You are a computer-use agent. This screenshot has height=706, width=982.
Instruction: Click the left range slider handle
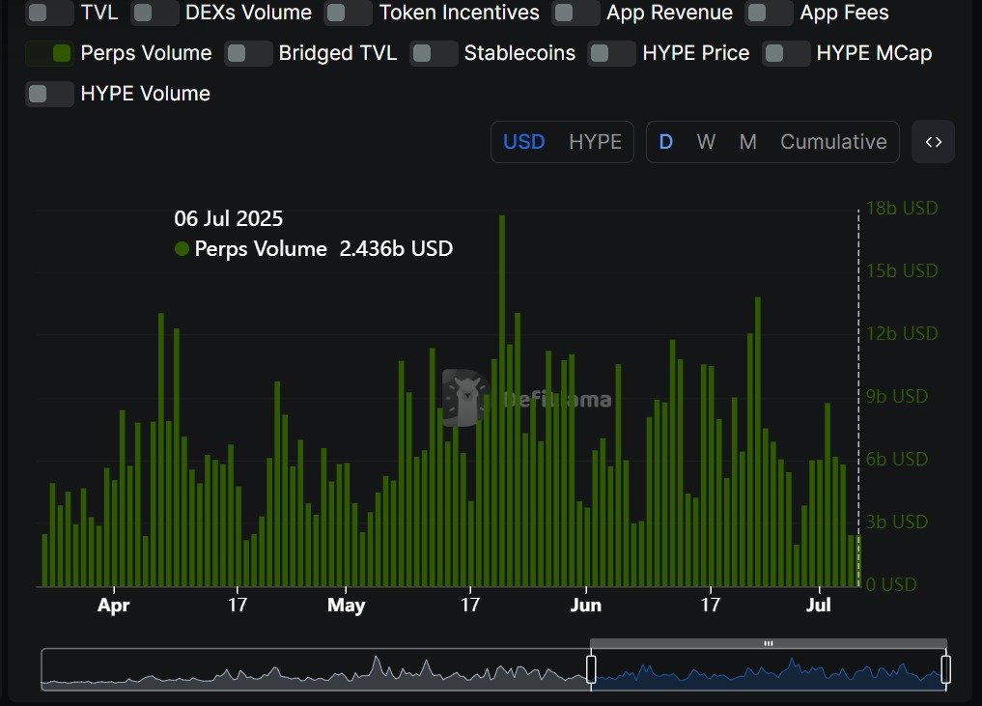pyautogui.click(x=591, y=669)
